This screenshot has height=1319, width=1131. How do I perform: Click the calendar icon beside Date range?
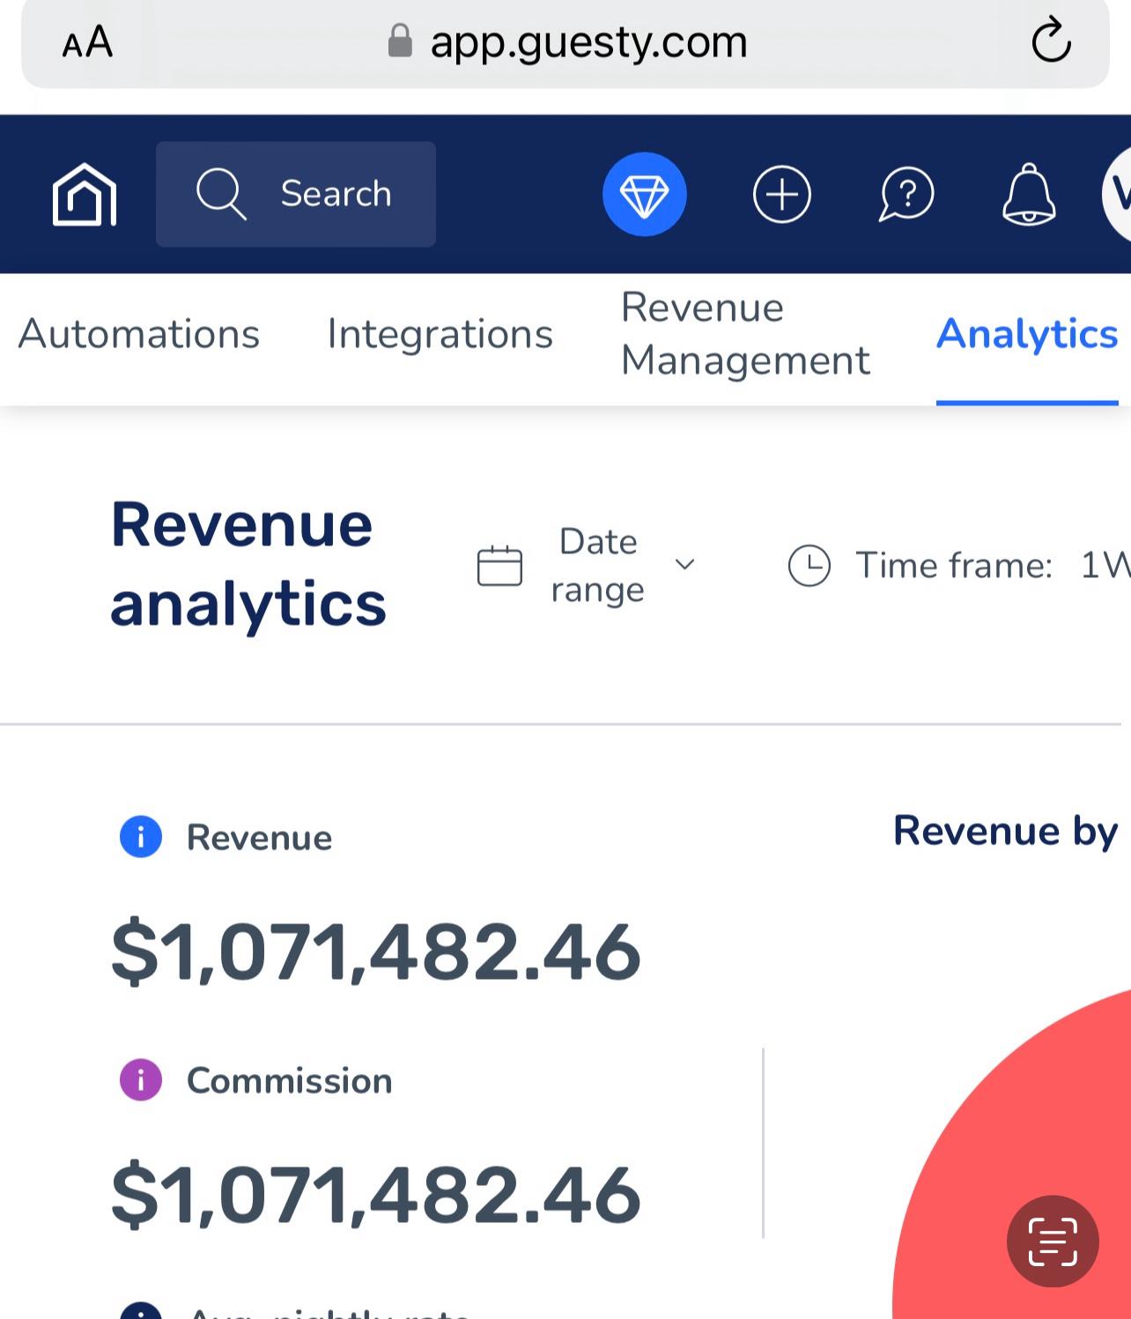[x=499, y=566]
